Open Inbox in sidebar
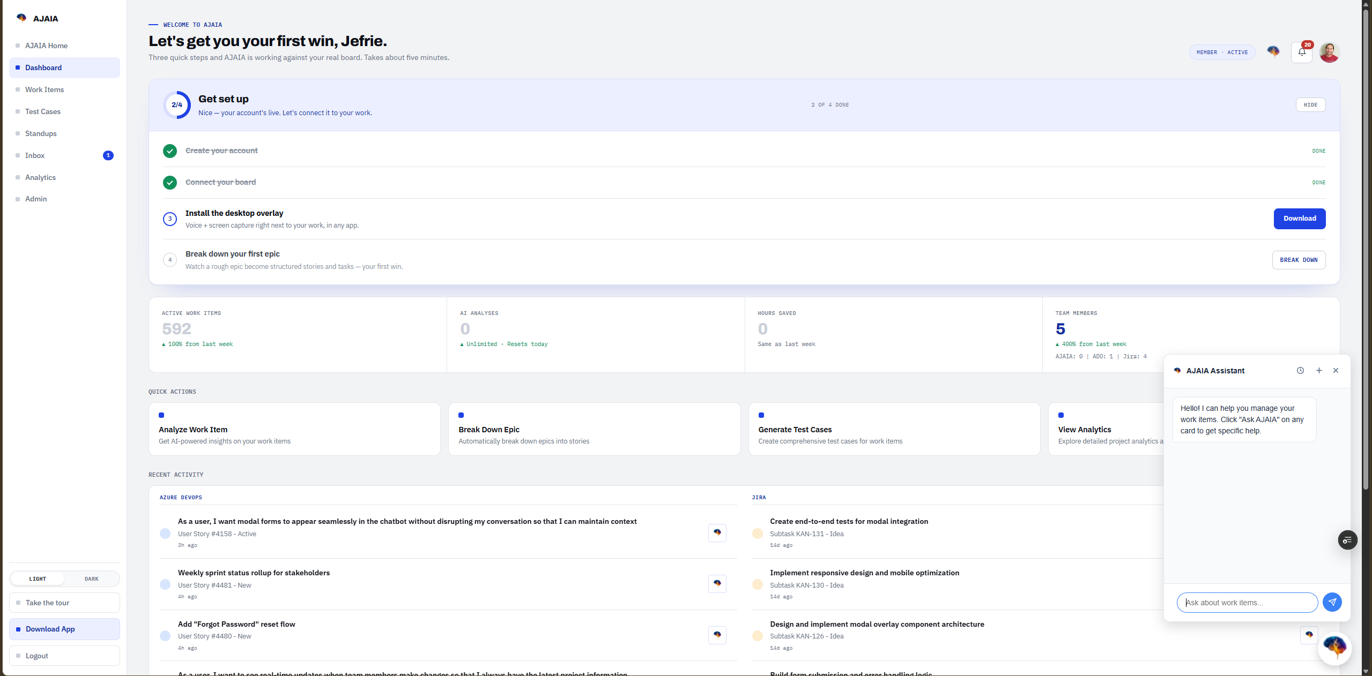The height and width of the screenshot is (676, 1372). point(64,155)
